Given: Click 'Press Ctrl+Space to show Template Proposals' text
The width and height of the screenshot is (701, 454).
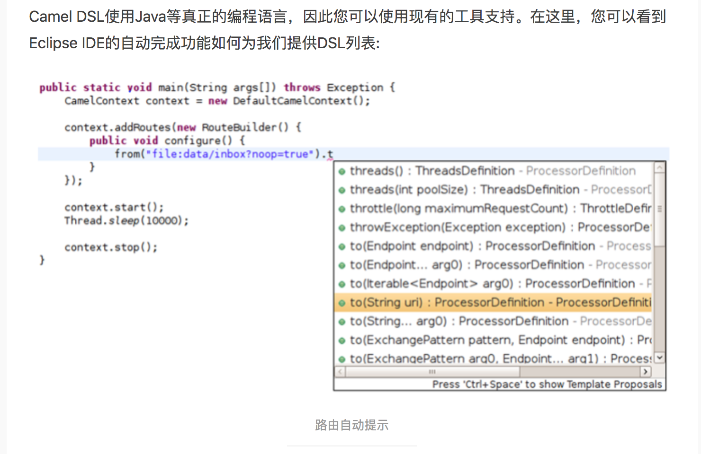Looking at the screenshot, I should (547, 384).
